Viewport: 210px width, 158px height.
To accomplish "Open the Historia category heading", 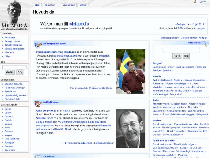I will click(x=157, y=77).
